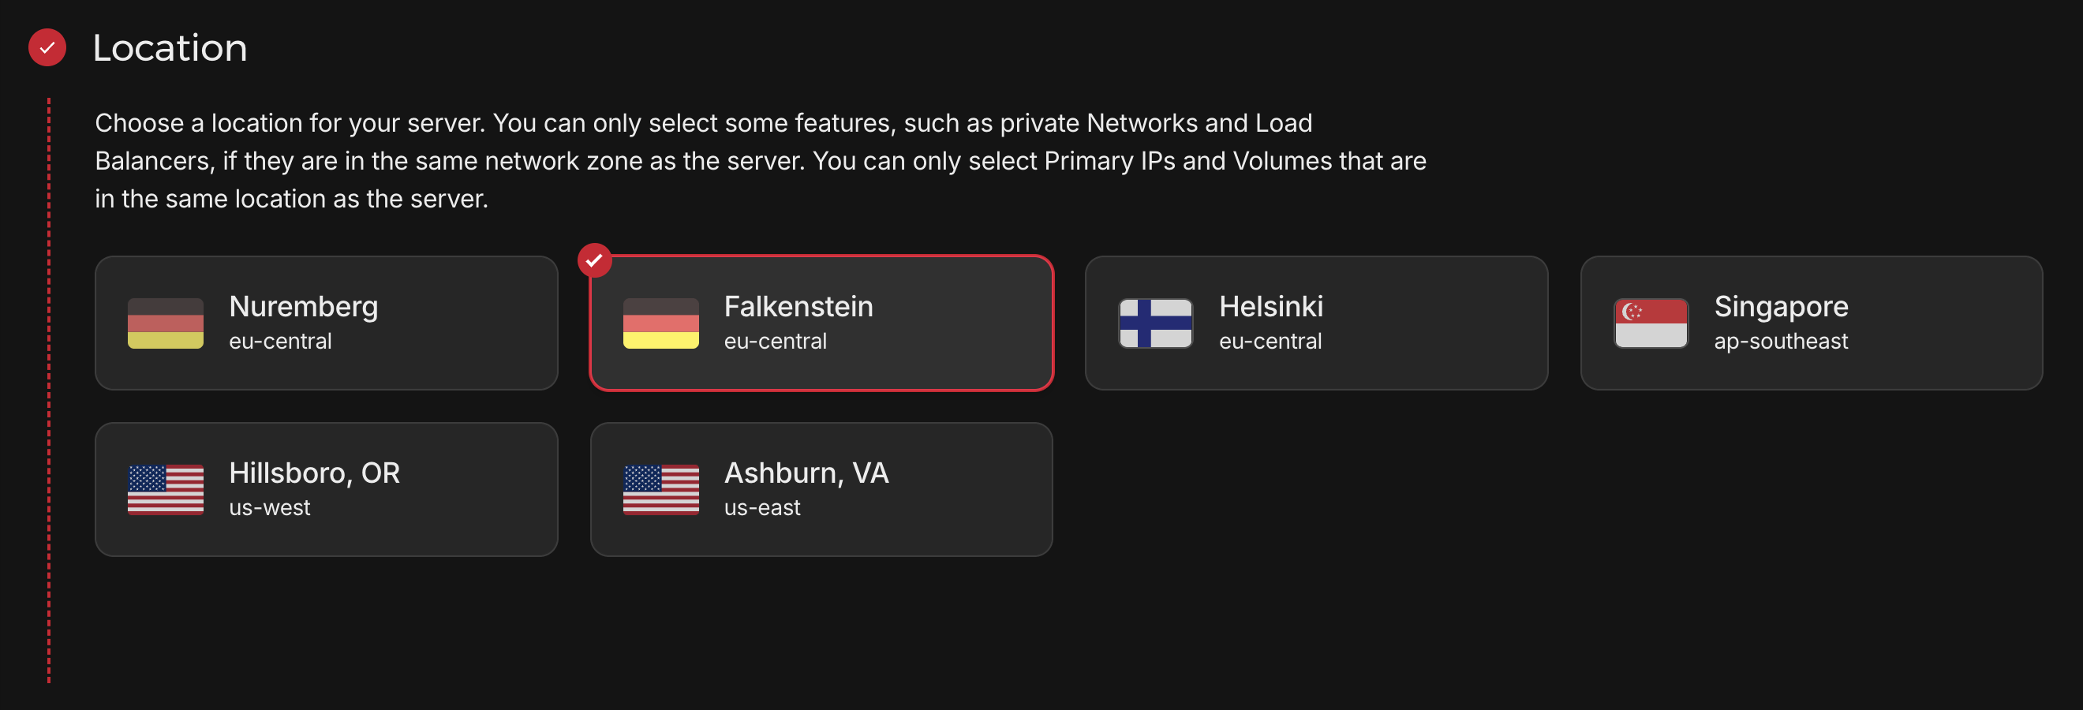Click the Falkenstein city name
The height and width of the screenshot is (710, 2083).
[798, 308]
